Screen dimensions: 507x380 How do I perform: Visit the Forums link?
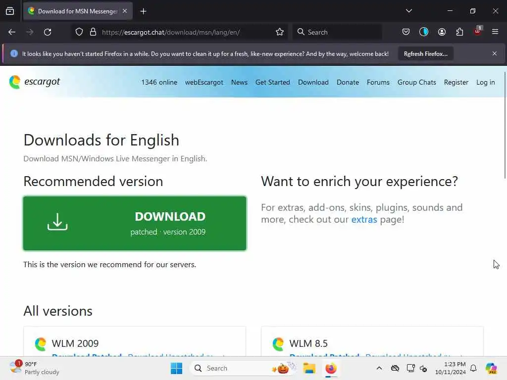378,83
